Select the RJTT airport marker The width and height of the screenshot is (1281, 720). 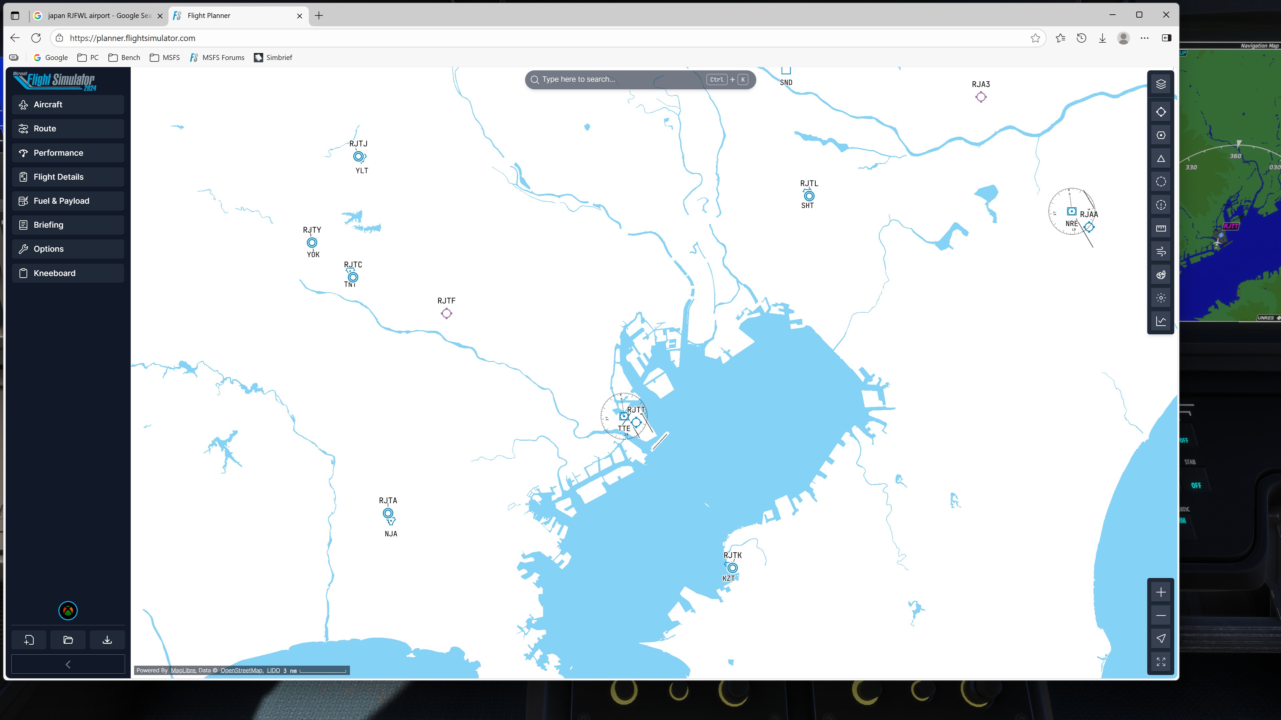(x=636, y=422)
